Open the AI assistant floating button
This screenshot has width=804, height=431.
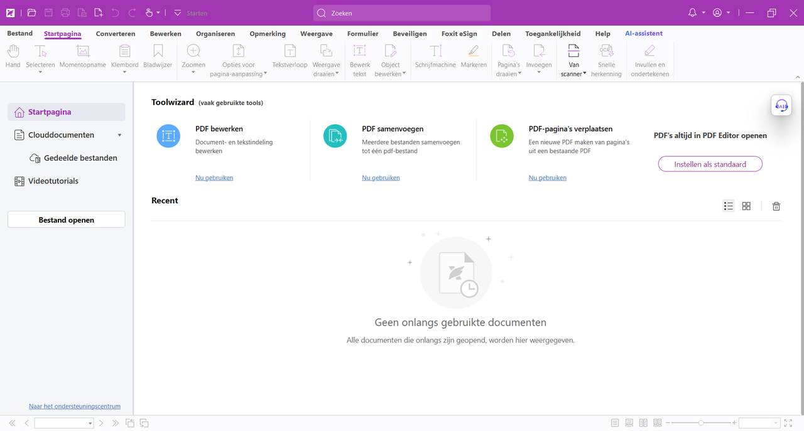click(781, 105)
